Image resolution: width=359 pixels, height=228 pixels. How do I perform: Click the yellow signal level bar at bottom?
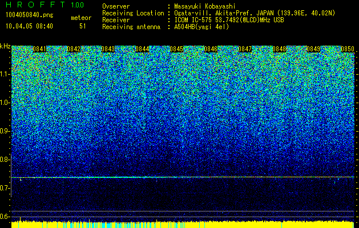(183, 225)
